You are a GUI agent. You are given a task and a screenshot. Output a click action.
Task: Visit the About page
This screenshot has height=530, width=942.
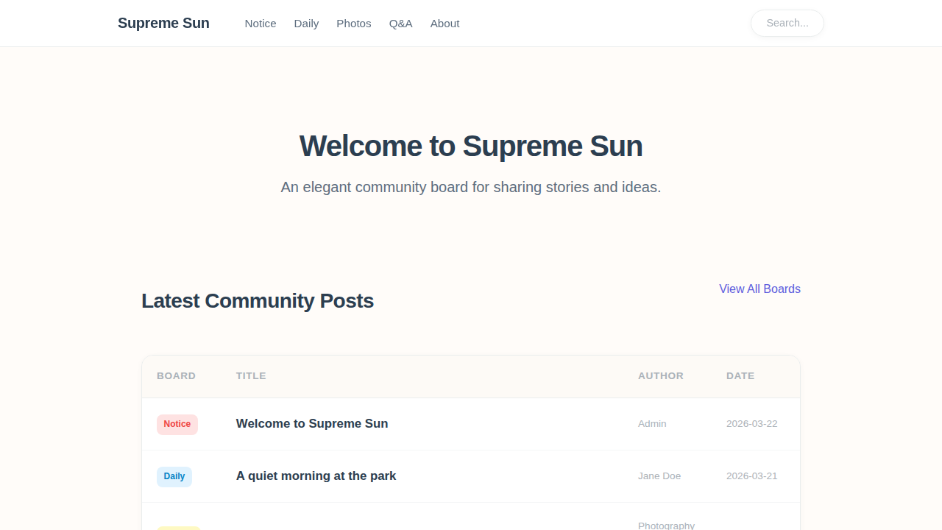(445, 24)
